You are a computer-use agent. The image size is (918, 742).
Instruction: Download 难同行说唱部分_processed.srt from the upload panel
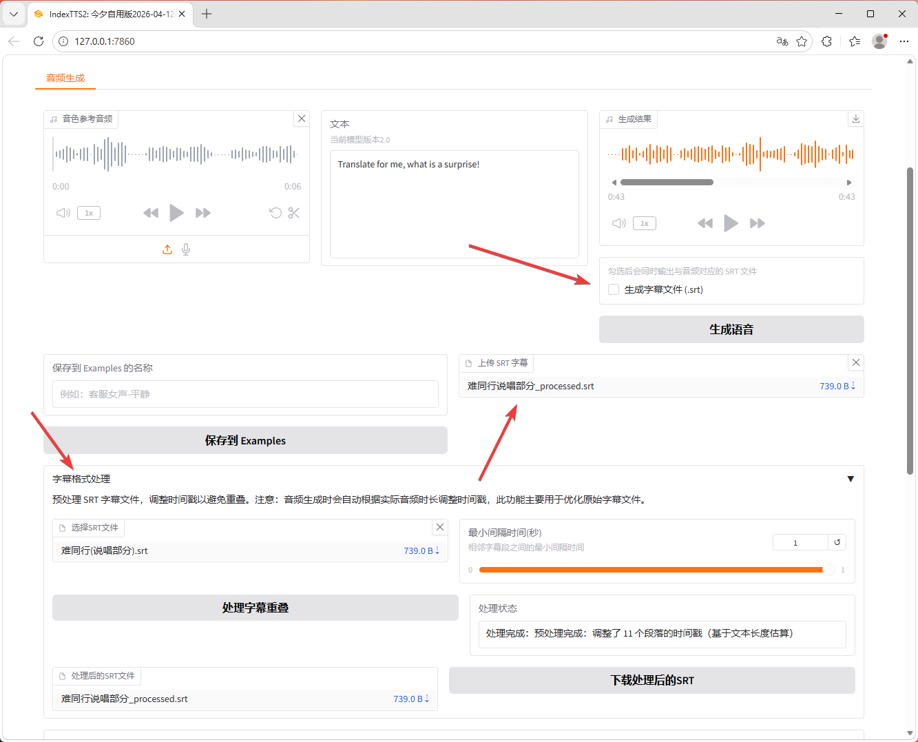tap(853, 386)
